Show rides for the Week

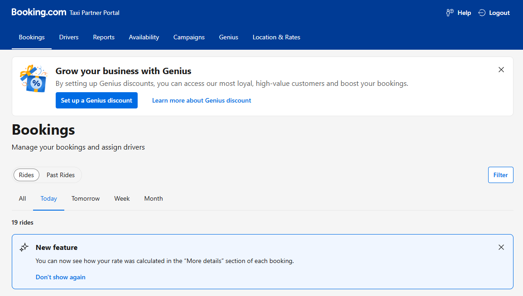tap(122, 198)
